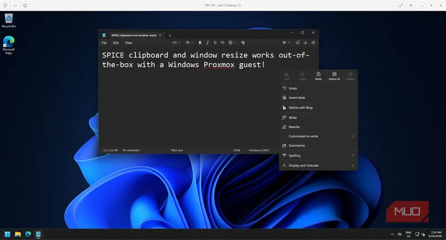The image size is (446, 240).
Task: Click Select all in the context menu
Action: click(x=334, y=76)
